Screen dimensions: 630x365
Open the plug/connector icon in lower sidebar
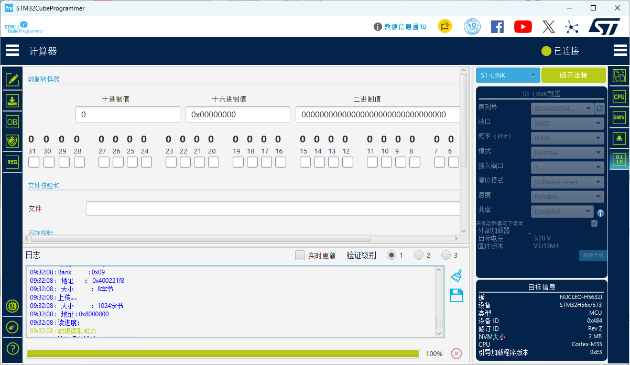click(x=12, y=327)
